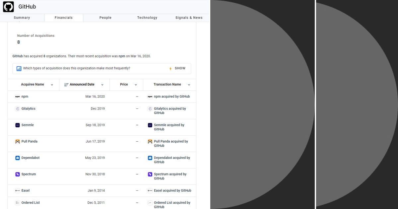Click Gitalytics logo in Transaction Name column

pos(150,109)
